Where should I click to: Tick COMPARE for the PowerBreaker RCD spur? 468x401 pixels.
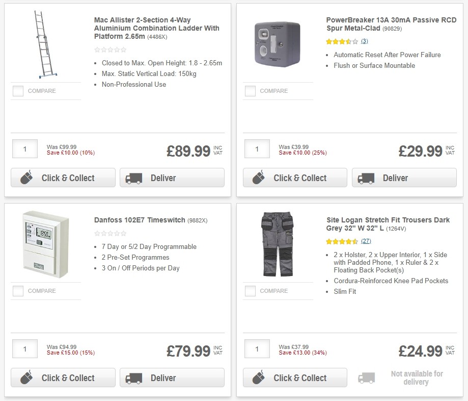(x=250, y=91)
